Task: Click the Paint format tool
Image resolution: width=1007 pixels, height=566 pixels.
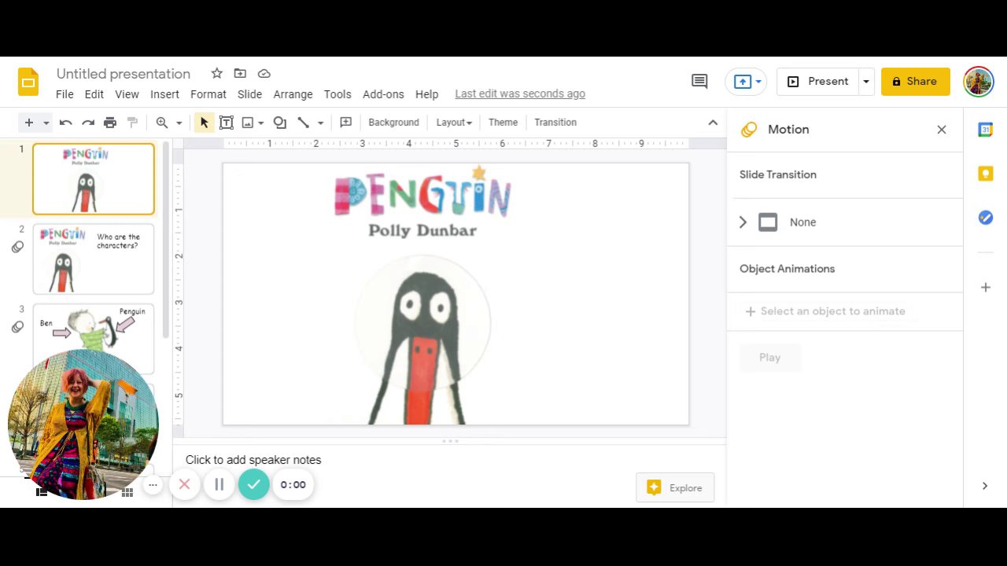Action: pos(132,123)
